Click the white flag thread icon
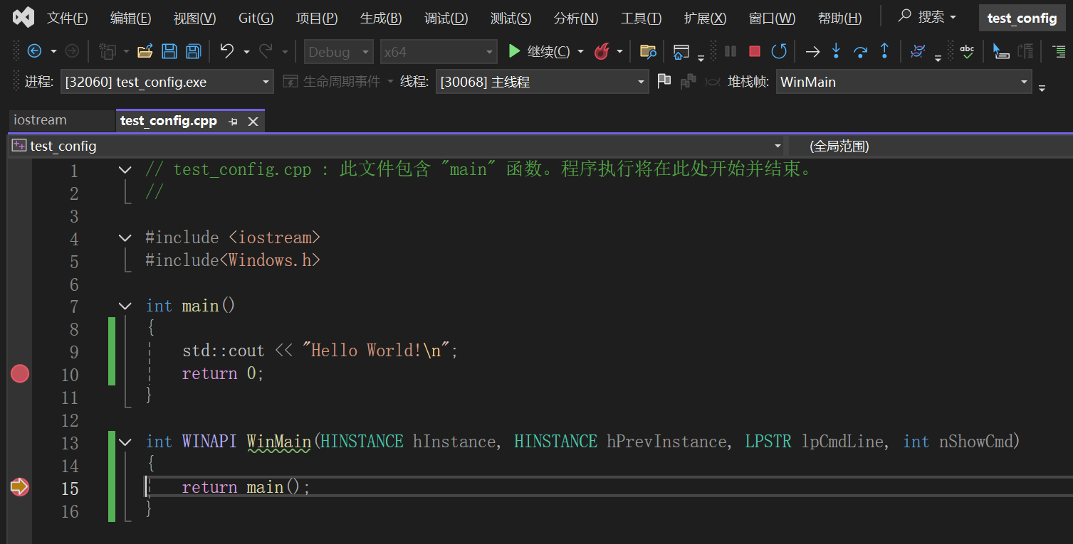 (x=664, y=81)
